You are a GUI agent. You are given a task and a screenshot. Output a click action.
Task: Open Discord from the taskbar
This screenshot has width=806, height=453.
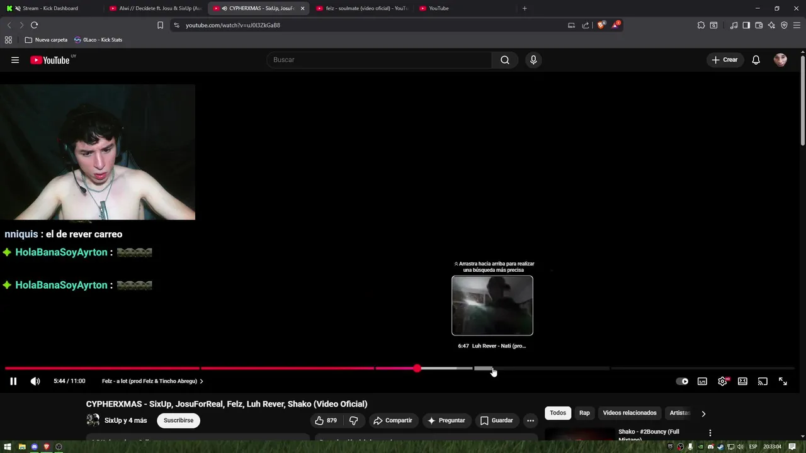[35, 447]
